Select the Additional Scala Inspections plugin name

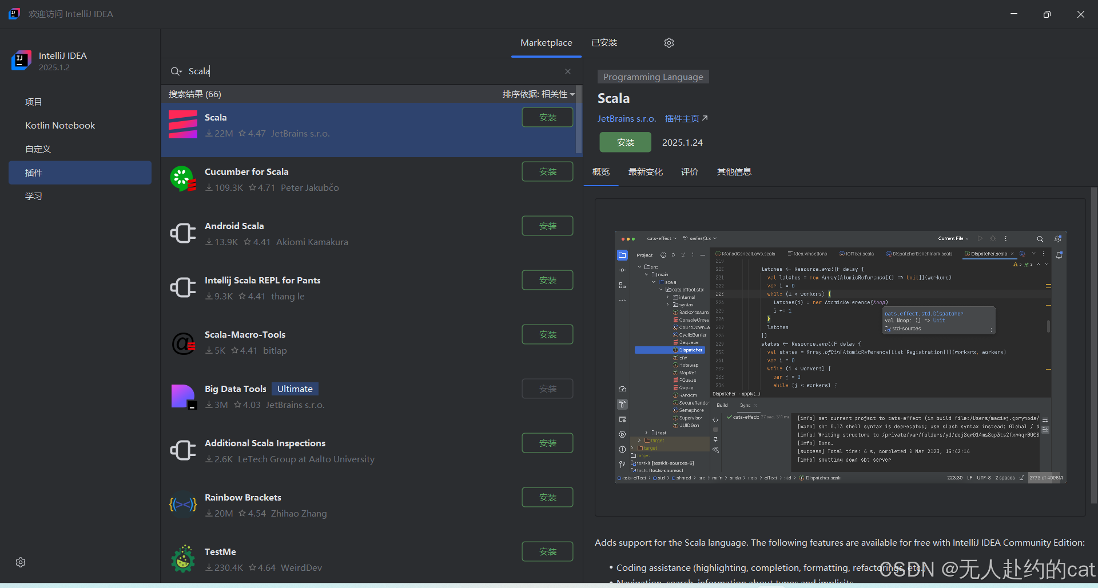[x=265, y=443]
